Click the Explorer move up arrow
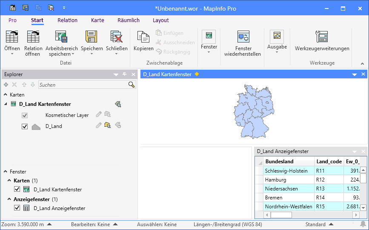Image resolution: width=369 pixels, height=230 pixels. point(24,85)
